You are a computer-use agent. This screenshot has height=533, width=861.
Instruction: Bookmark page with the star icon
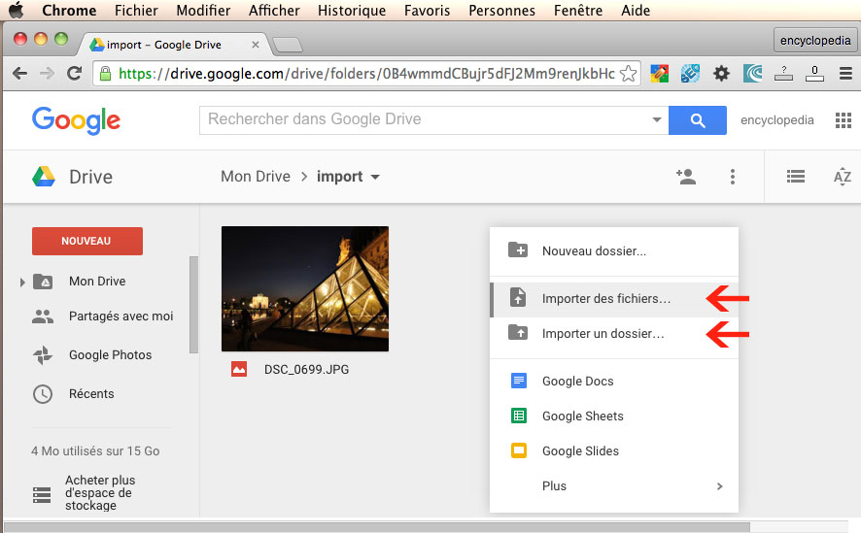click(x=628, y=74)
